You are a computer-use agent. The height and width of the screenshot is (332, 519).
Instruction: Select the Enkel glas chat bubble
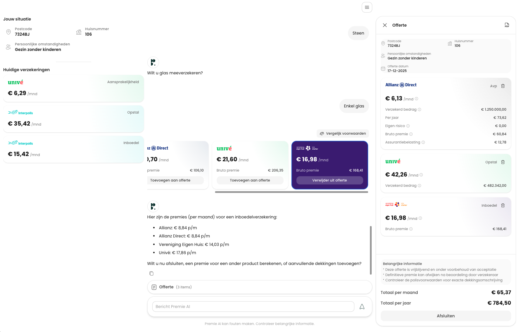354,106
